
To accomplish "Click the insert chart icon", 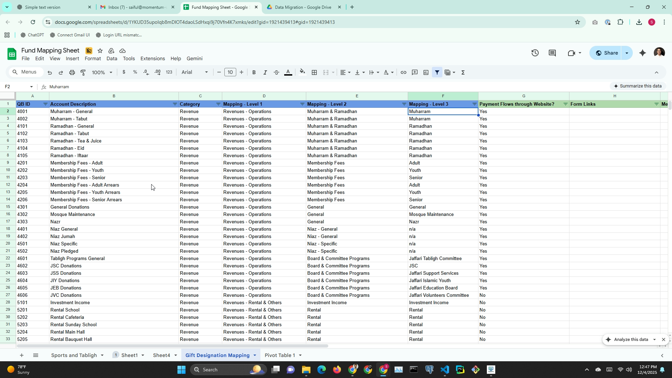I will (x=426, y=72).
